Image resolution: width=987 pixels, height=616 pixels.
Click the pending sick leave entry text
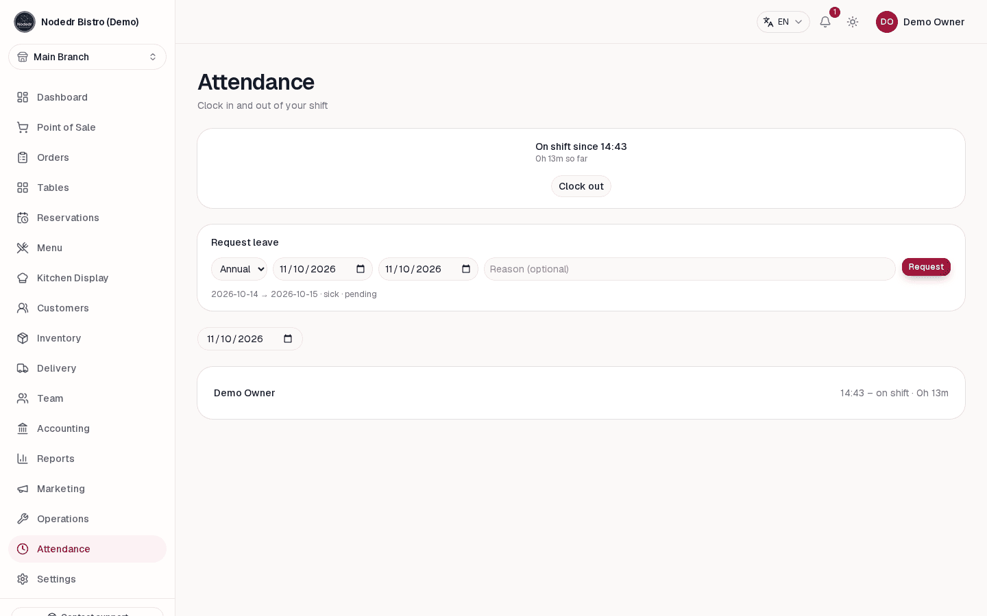tap(294, 294)
